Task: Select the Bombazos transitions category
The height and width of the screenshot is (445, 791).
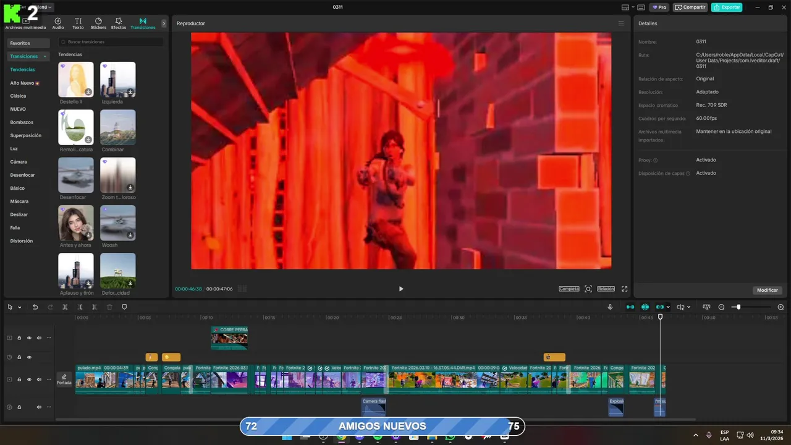Action: [x=22, y=122]
